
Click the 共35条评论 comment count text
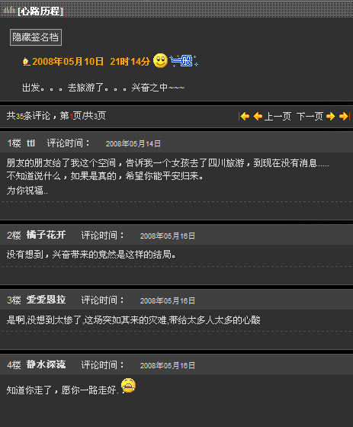coord(28,116)
